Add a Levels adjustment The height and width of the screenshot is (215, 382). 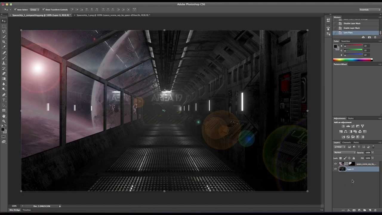pos(348,126)
